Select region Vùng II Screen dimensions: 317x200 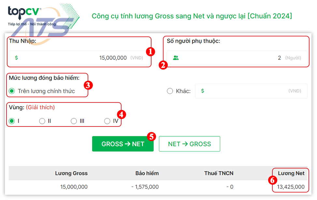point(42,121)
